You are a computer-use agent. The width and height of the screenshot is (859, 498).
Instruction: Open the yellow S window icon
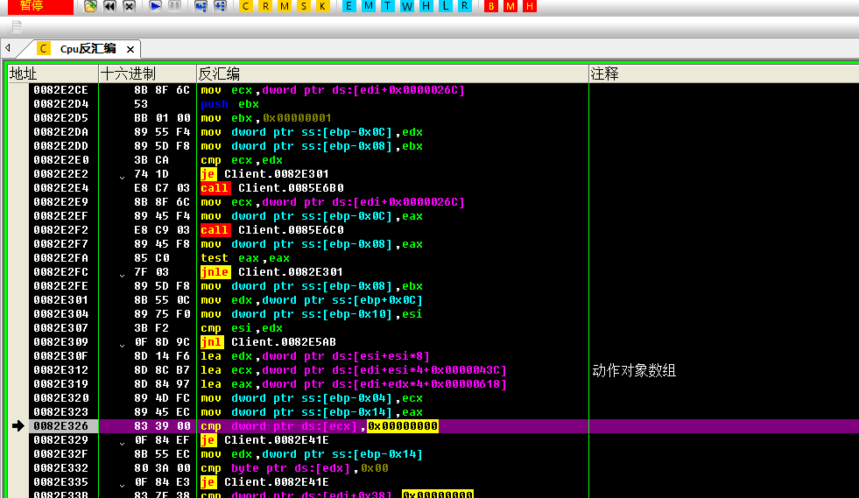click(304, 6)
